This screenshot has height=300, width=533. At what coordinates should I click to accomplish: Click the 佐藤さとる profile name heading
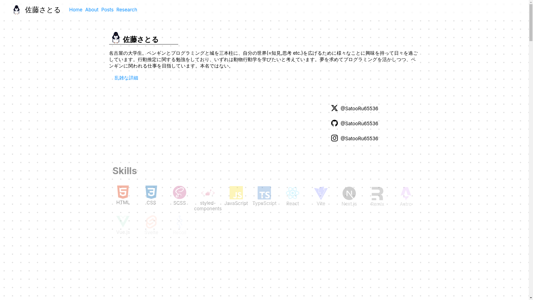tap(140, 40)
